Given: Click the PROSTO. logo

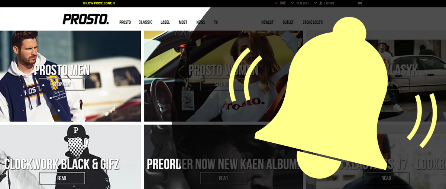Looking at the screenshot, I should coord(86,19).
